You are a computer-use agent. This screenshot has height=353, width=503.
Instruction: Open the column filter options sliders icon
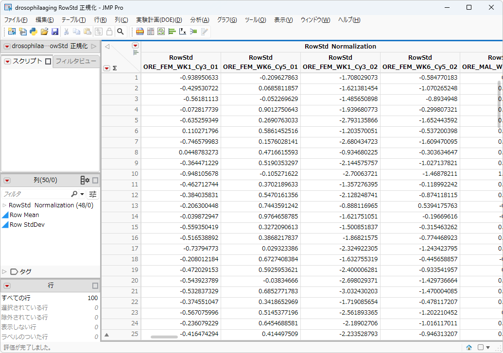(93, 194)
